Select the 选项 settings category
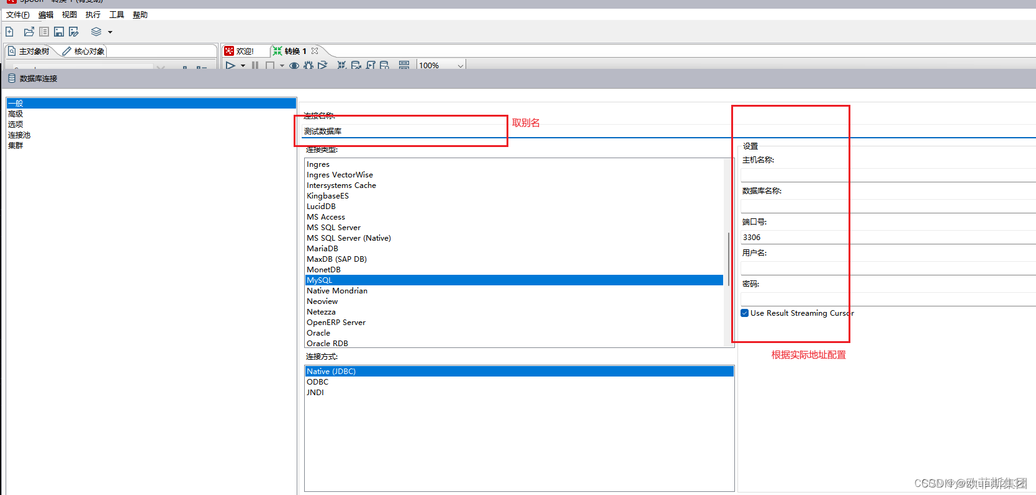The width and height of the screenshot is (1036, 495). (16, 125)
